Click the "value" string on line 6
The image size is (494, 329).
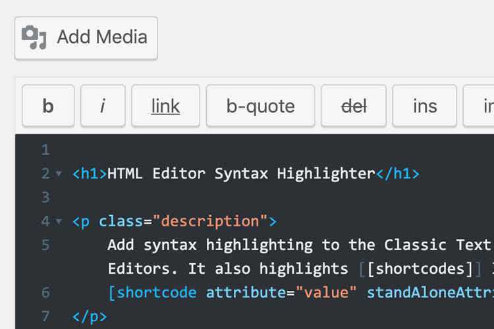(326, 292)
